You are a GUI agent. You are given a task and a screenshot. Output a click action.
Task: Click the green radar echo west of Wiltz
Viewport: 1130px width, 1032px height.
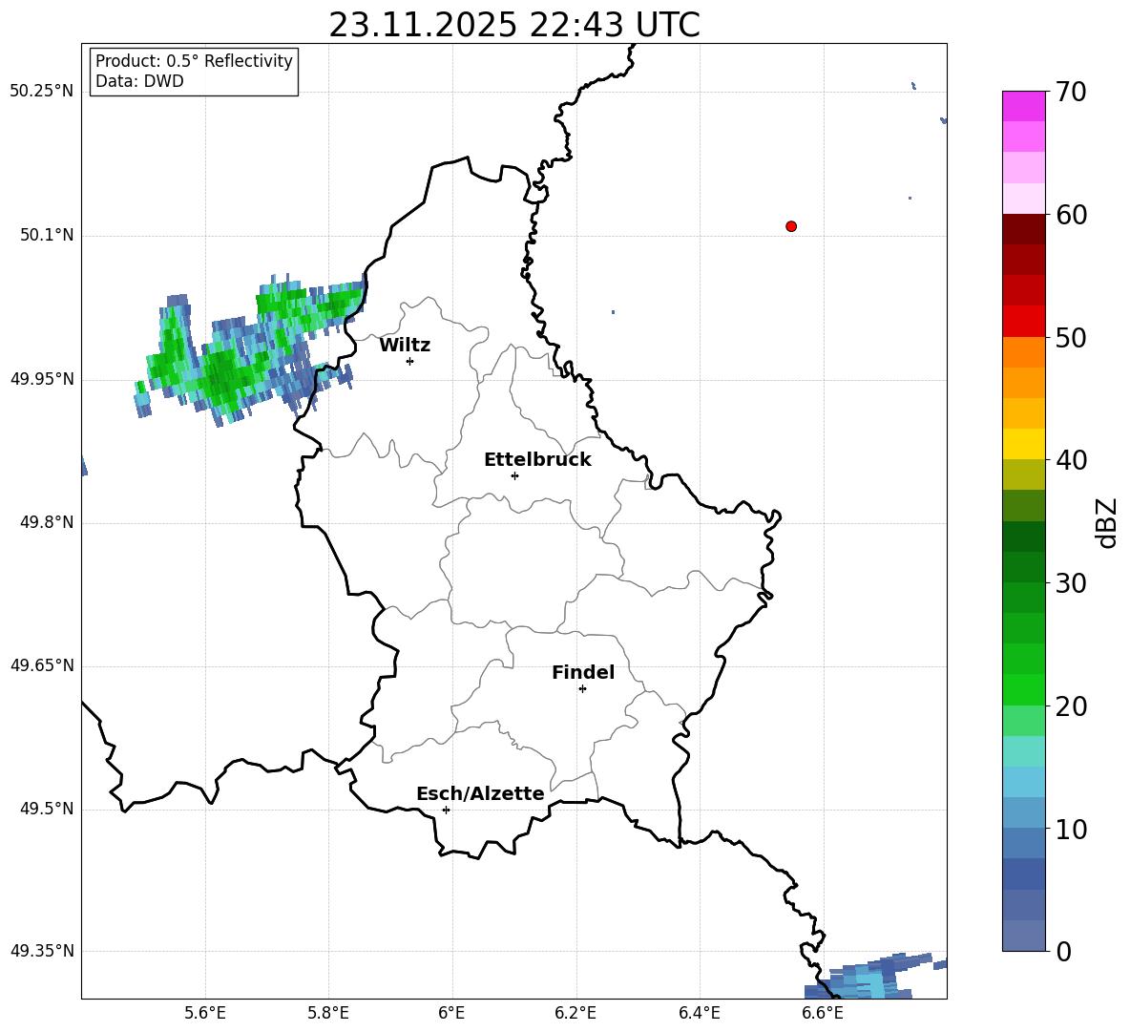point(249,350)
